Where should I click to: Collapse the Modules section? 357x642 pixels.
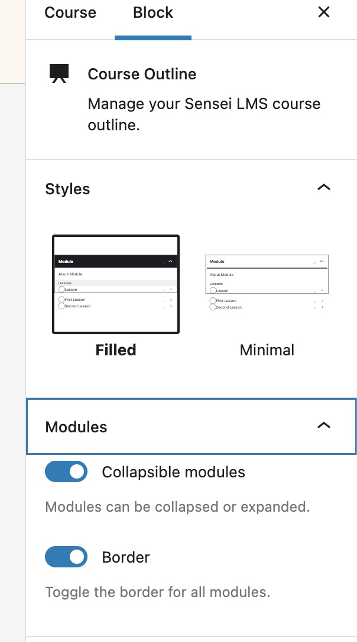click(323, 426)
